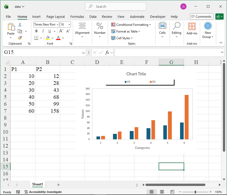Switch to the Formulas tab
The height and width of the screenshot is (195, 227).
point(77,17)
